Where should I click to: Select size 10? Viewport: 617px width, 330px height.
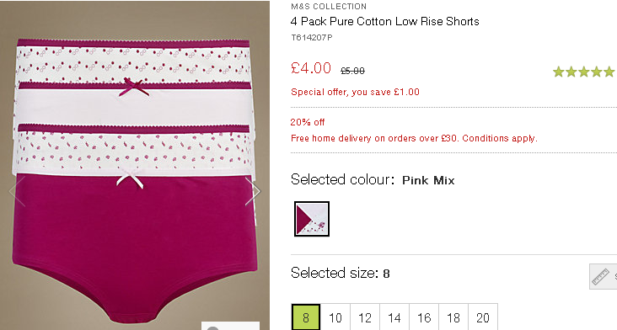(x=335, y=317)
